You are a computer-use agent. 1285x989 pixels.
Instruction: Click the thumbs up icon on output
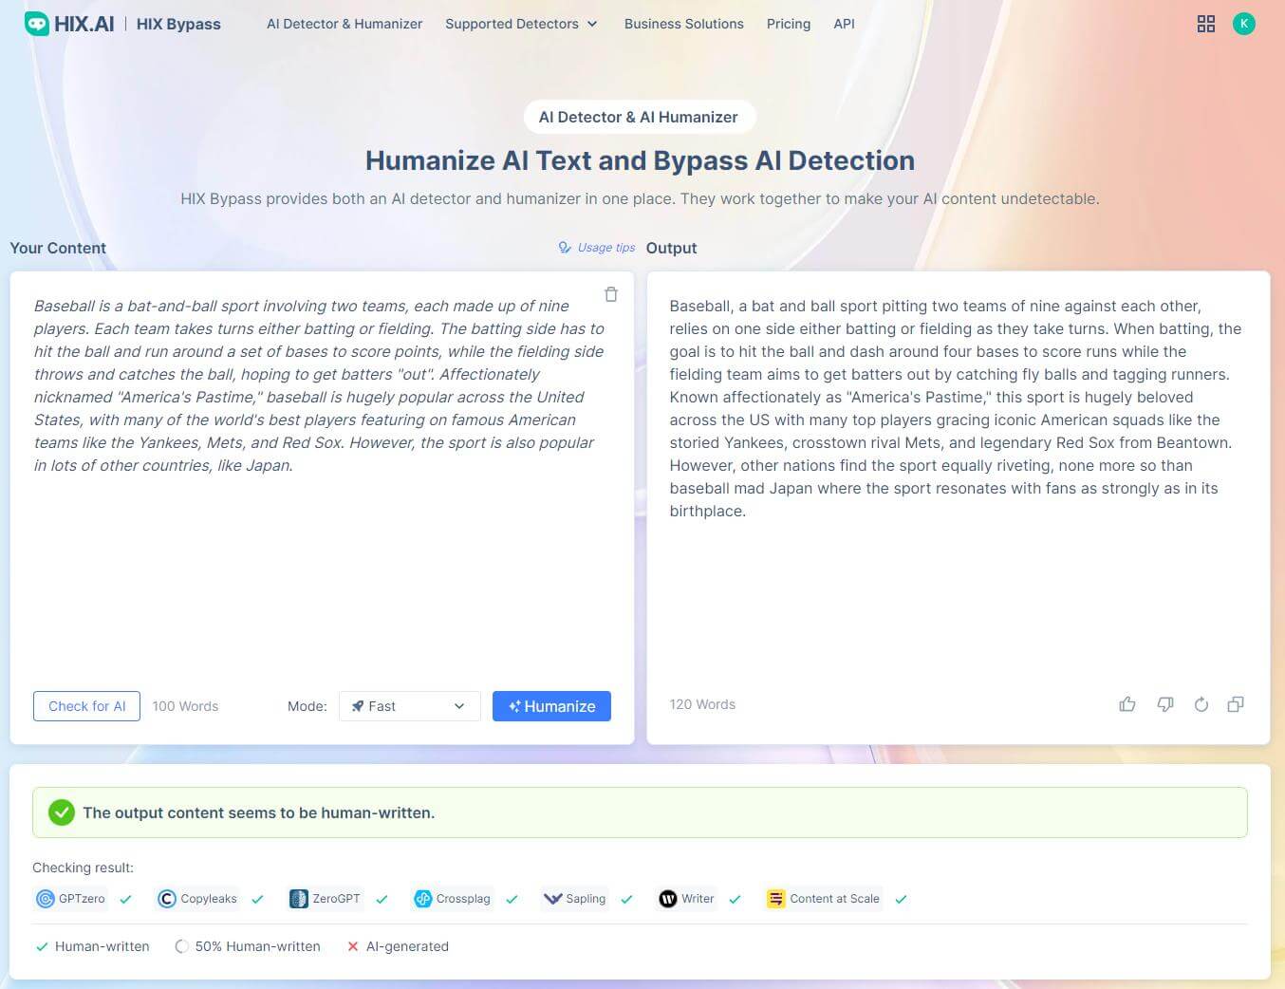tap(1127, 704)
